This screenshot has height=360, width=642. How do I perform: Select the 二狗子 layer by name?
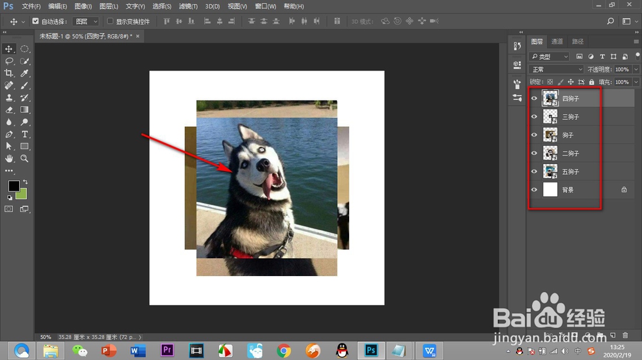tap(571, 154)
